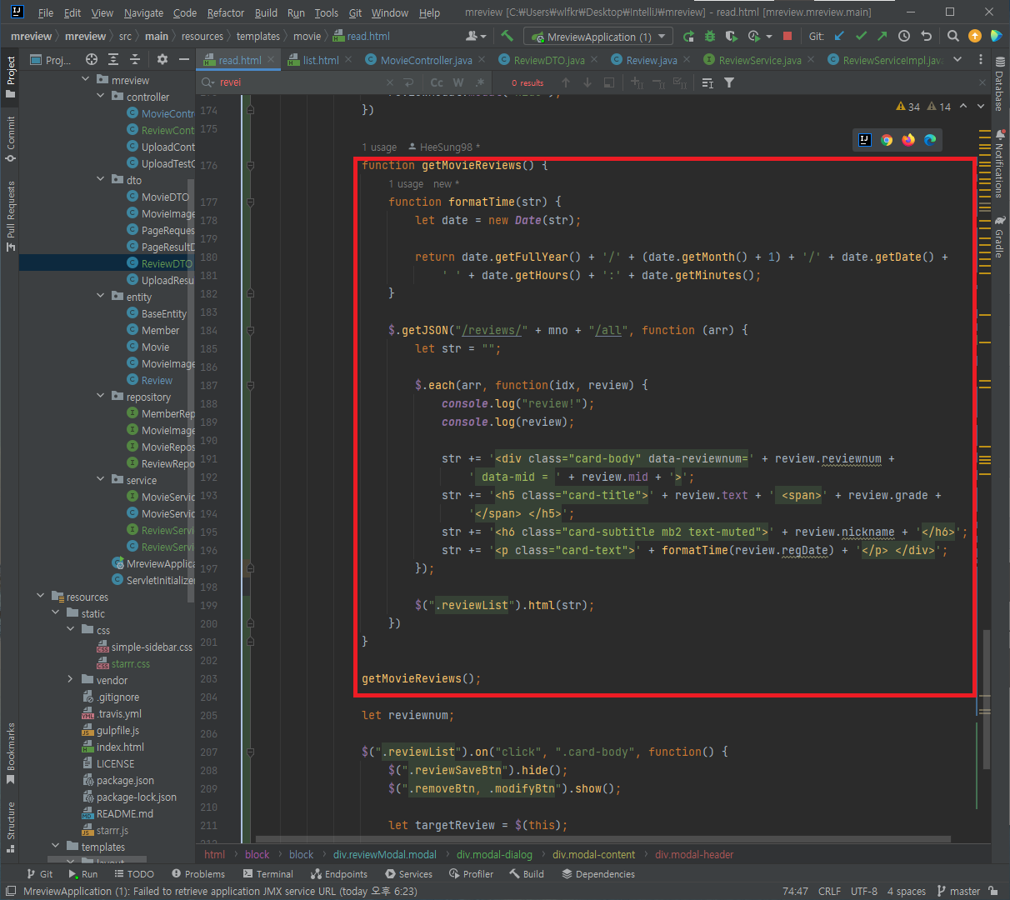Click Git Push arrow icon
The height and width of the screenshot is (900, 1010).
point(882,36)
